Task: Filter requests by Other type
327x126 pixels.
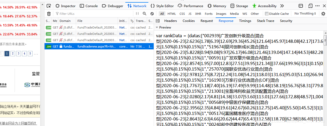Action: click(255, 14)
